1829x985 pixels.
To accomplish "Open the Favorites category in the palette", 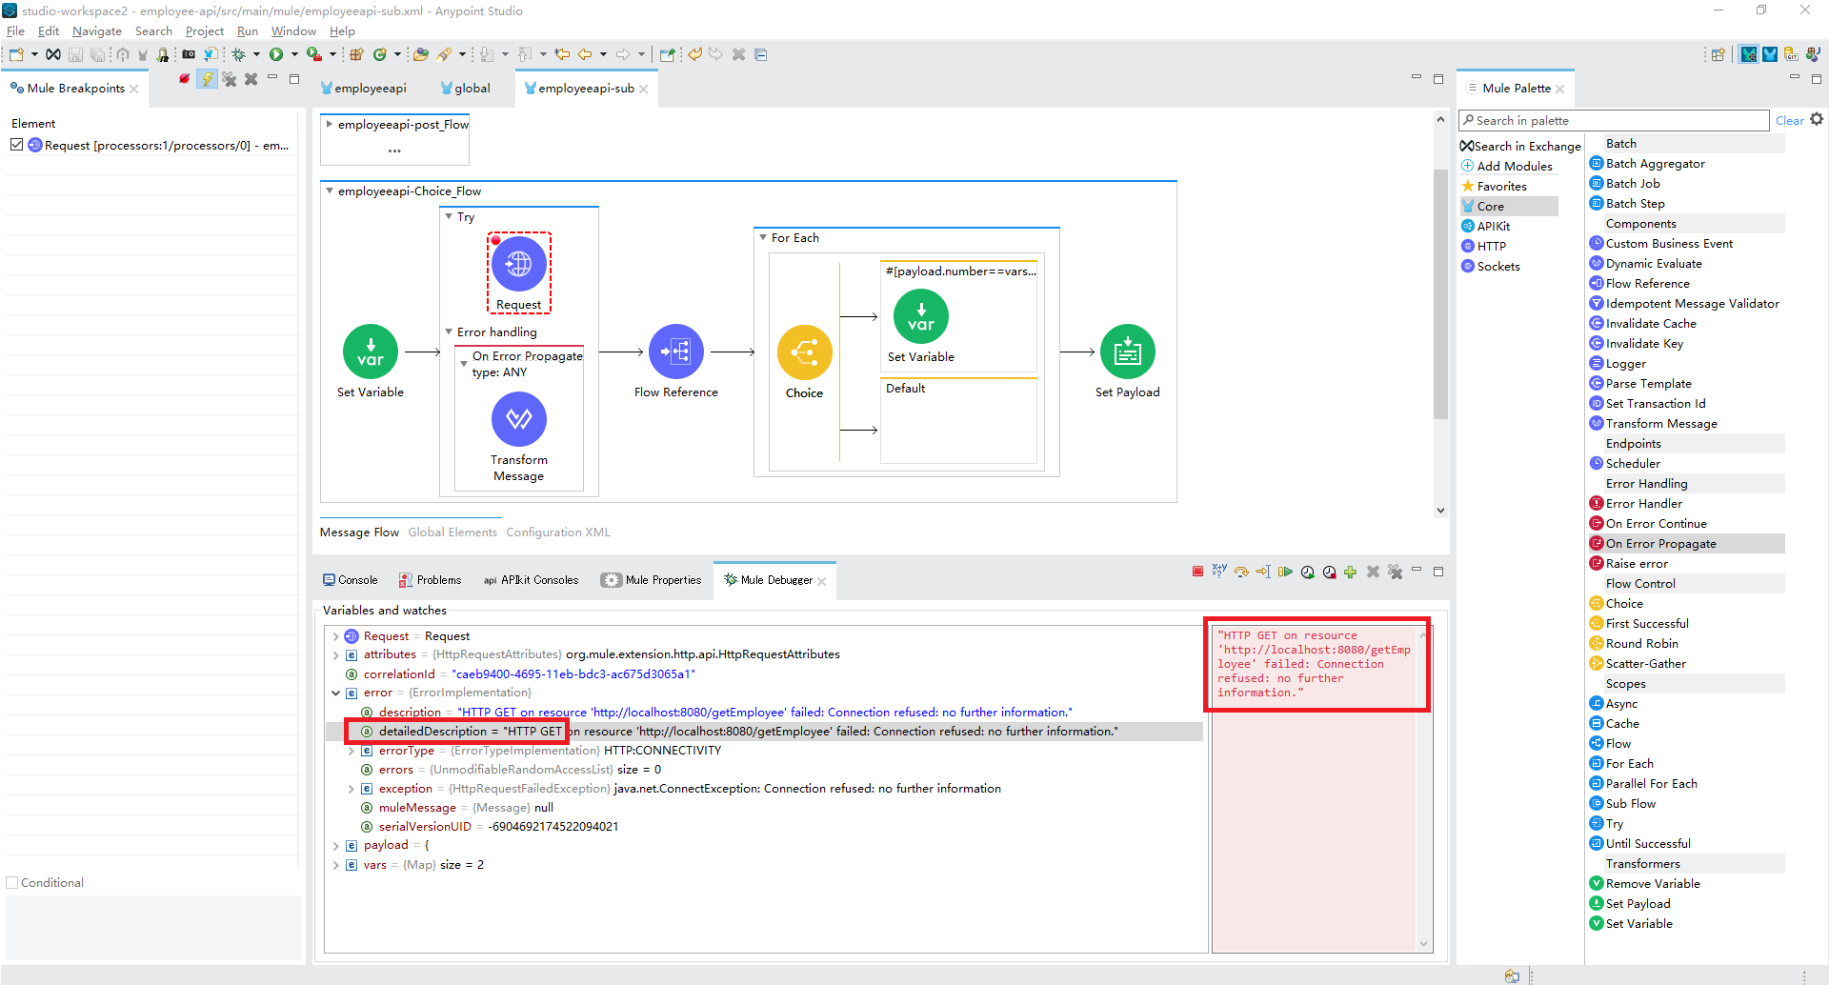I will (x=1495, y=187).
